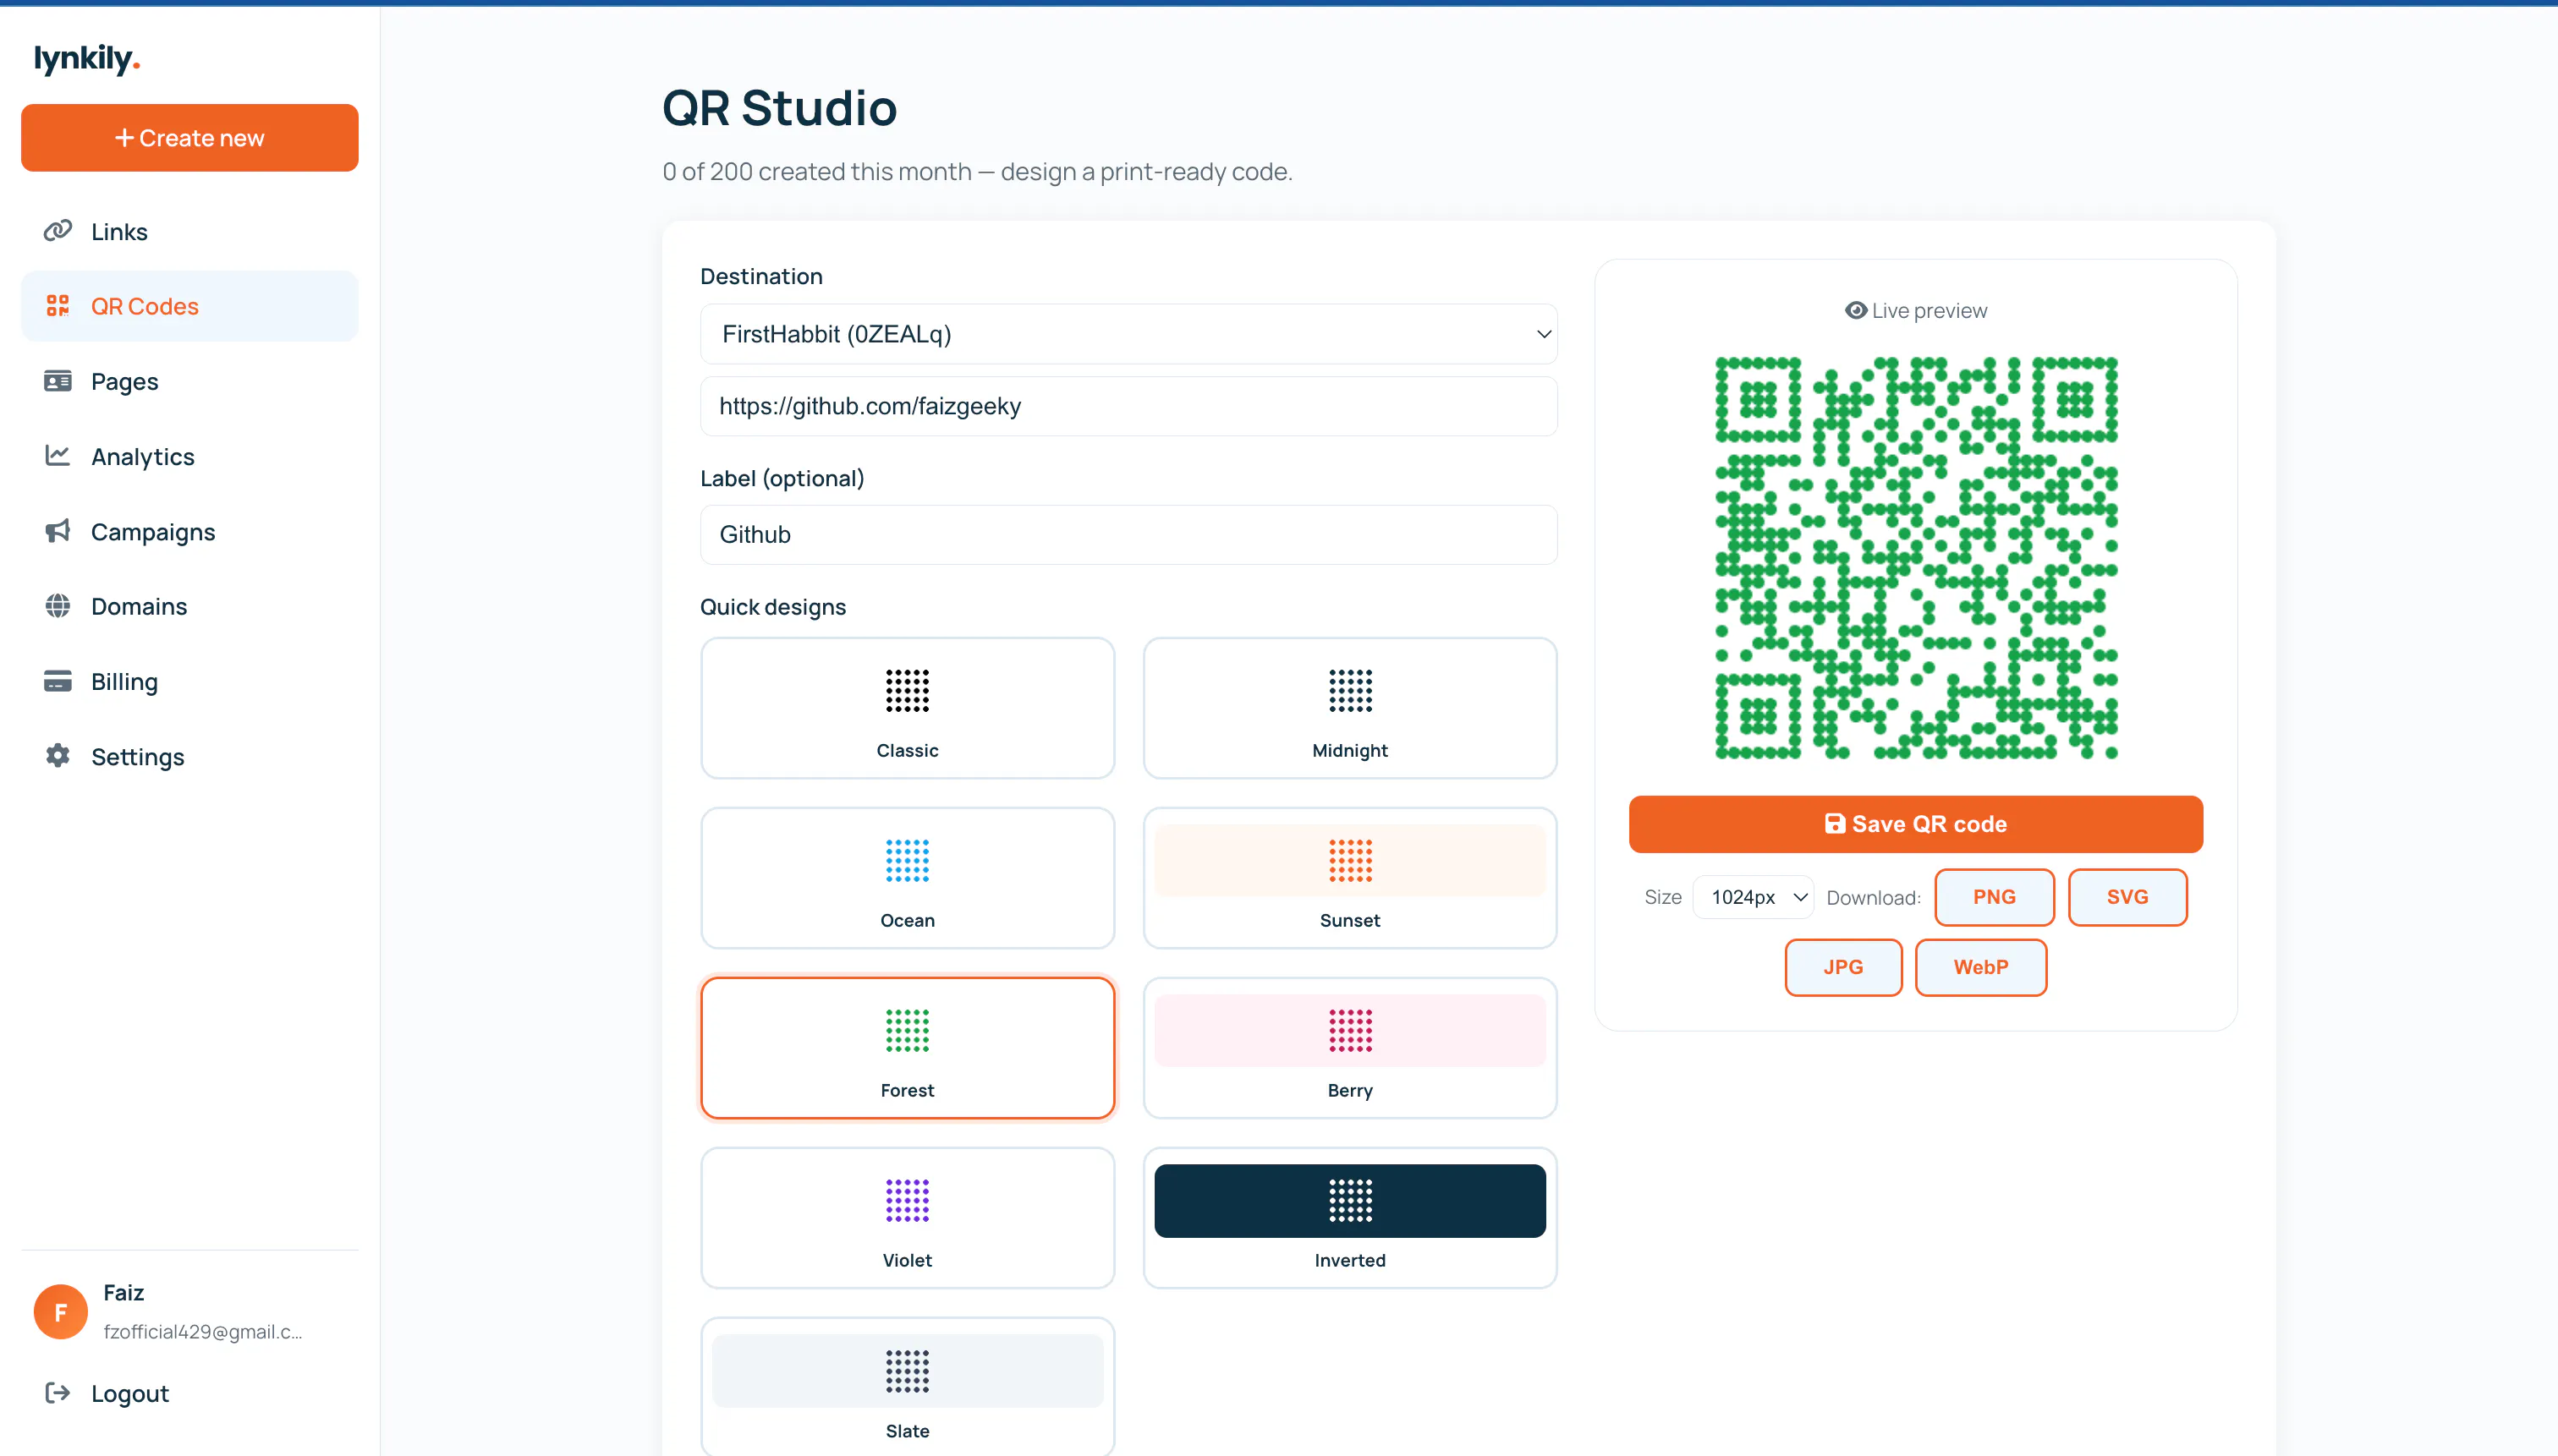Pick the Berry quick design
The image size is (2558, 1456).
[1349, 1048]
